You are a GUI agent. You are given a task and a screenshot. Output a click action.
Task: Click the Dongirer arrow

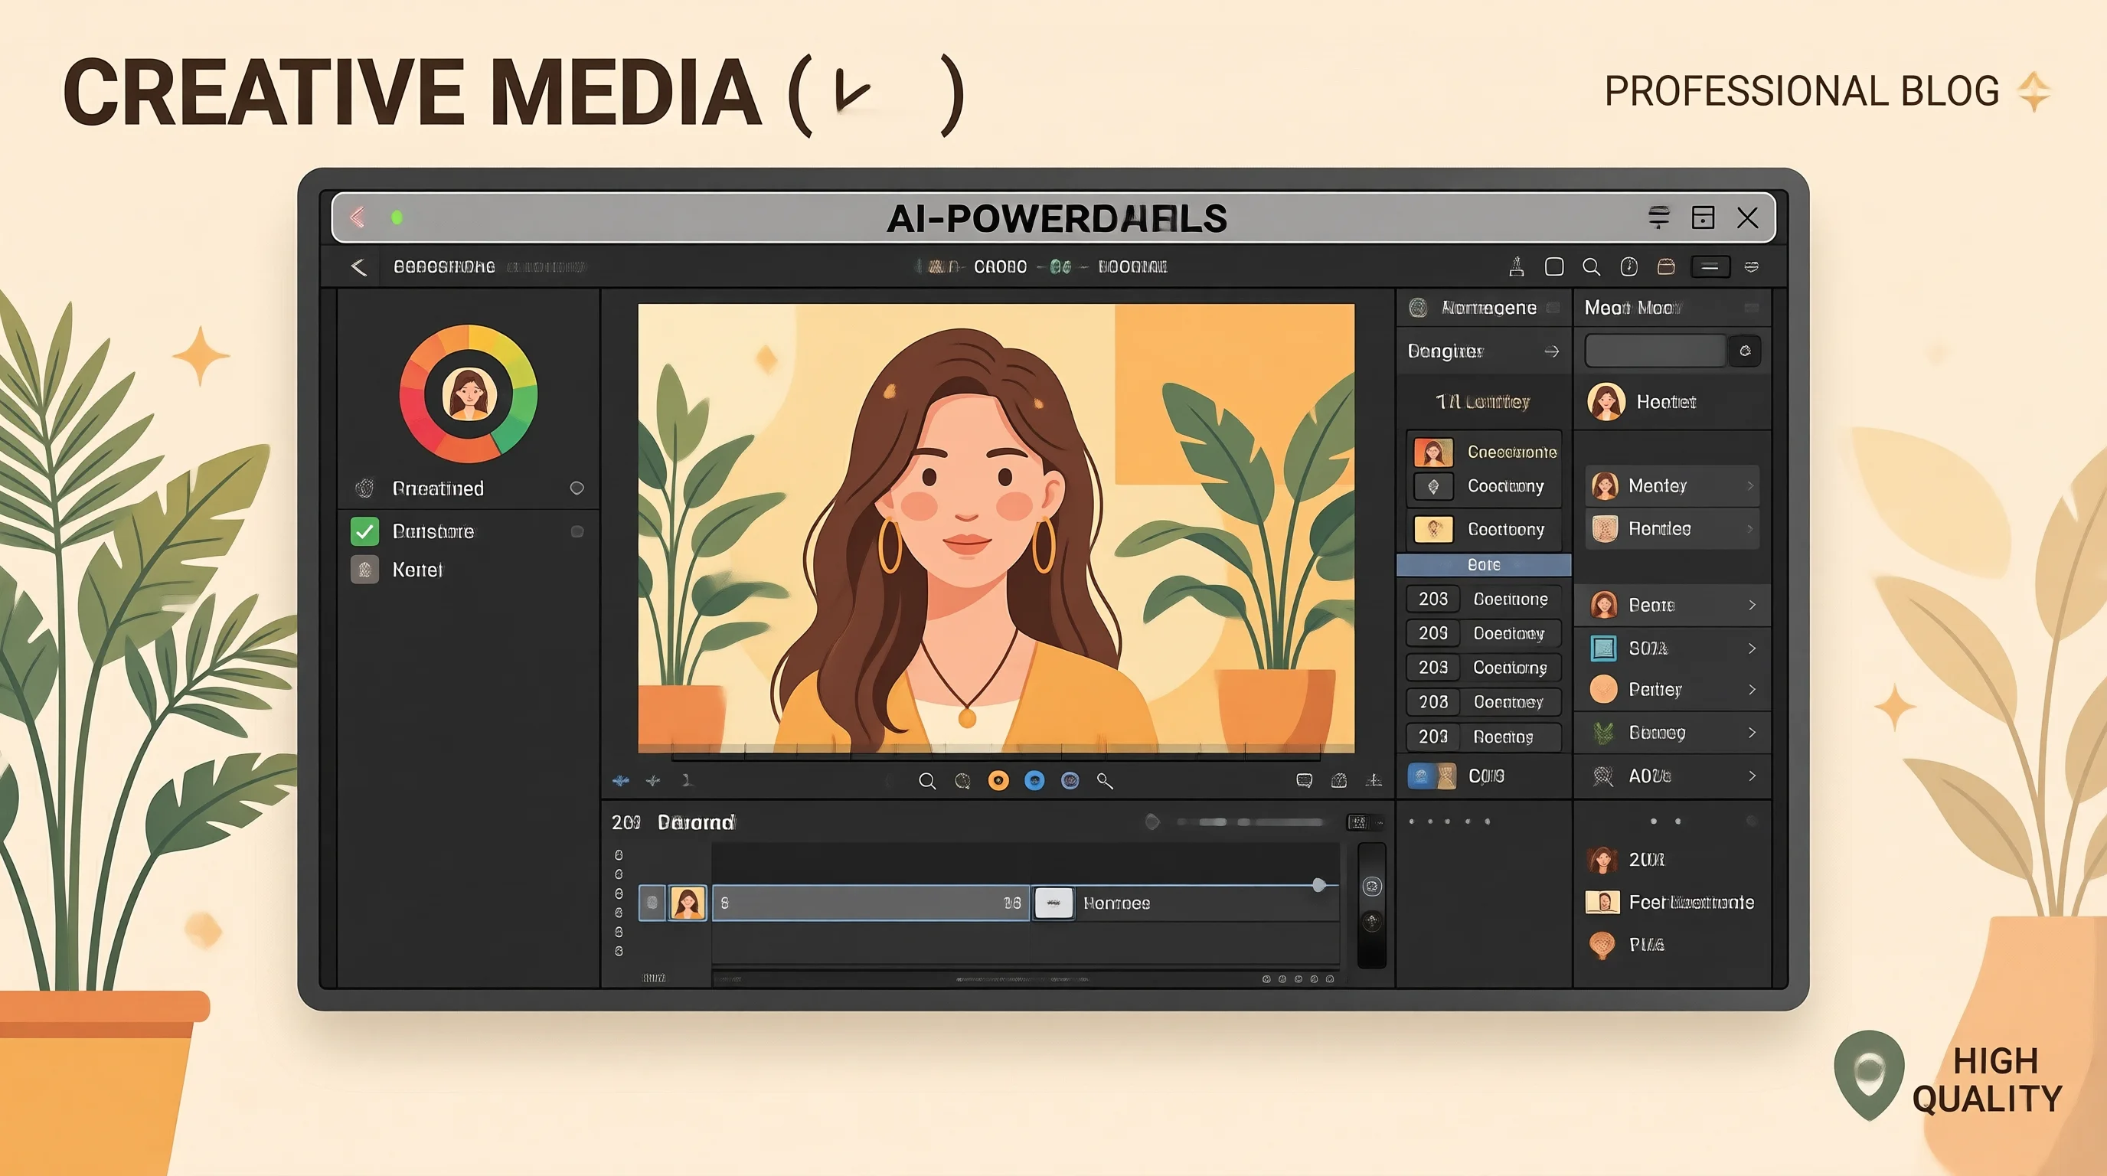(1552, 351)
